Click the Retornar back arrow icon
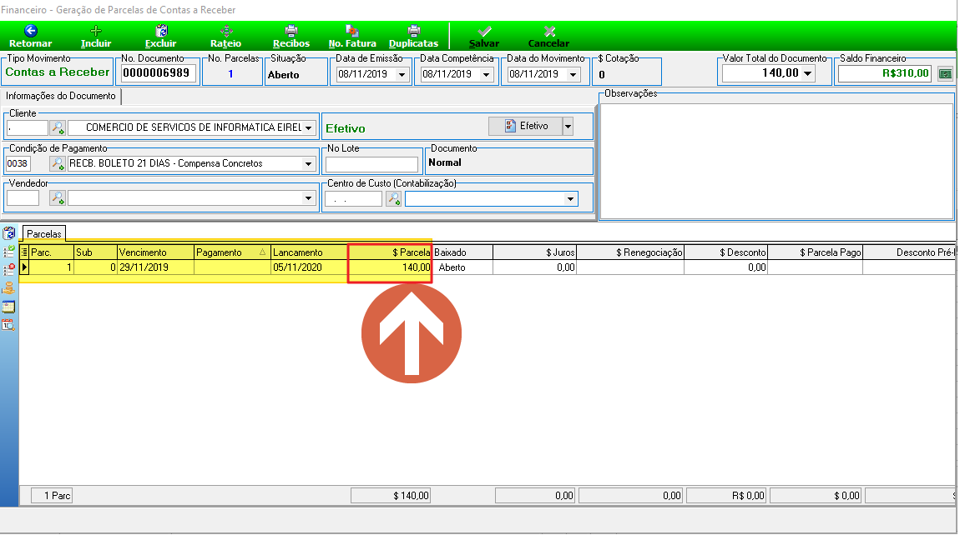 click(31, 31)
